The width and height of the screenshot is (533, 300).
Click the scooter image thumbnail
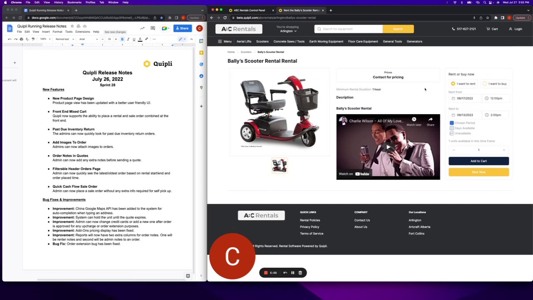[279, 165]
